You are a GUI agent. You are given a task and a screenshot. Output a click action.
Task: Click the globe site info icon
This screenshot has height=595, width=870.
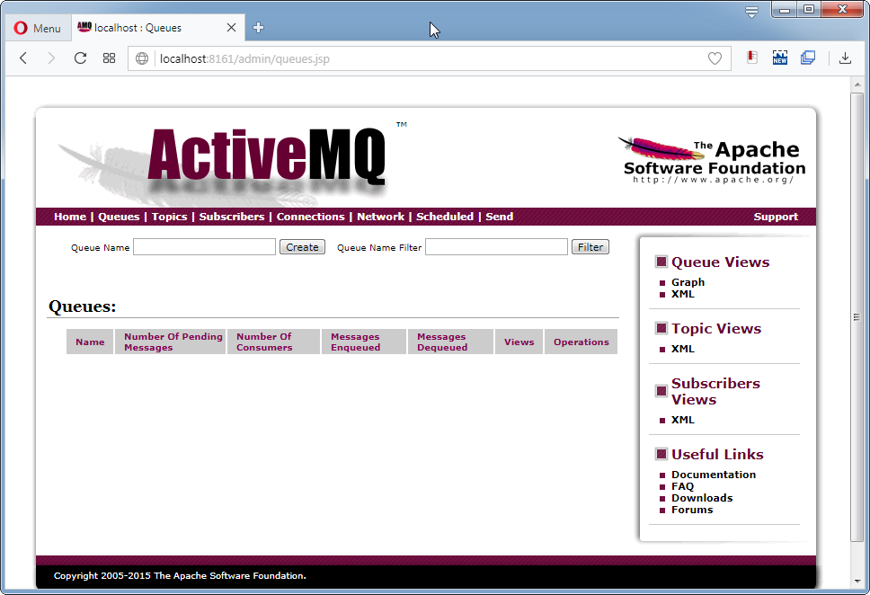[x=142, y=58]
